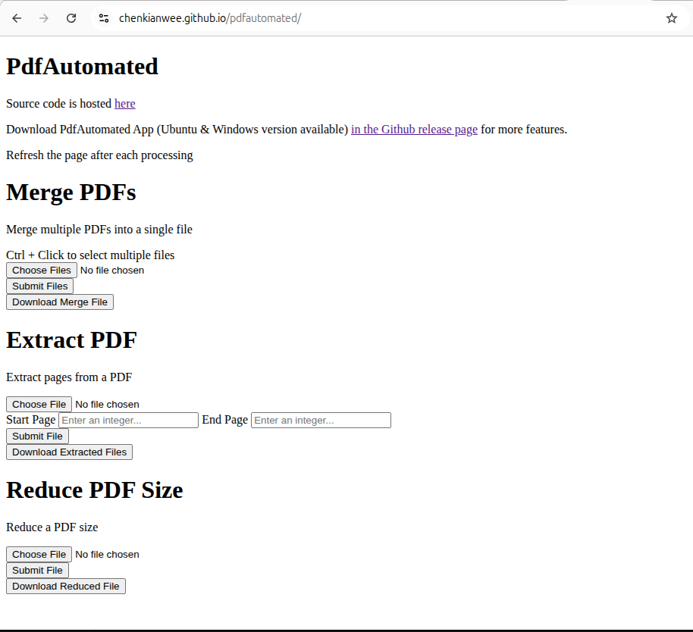Focus the Start Page input field
Image resolution: width=693 pixels, height=632 pixels.
coord(128,421)
